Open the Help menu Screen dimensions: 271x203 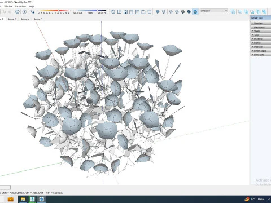pos(31,6)
